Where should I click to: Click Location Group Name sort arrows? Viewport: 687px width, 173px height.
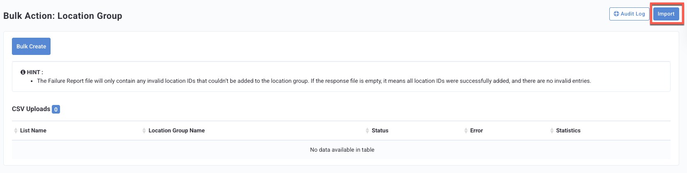[x=144, y=131]
